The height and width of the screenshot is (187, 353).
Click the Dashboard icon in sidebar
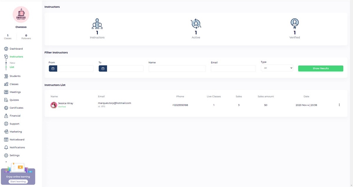tap(6, 49)
